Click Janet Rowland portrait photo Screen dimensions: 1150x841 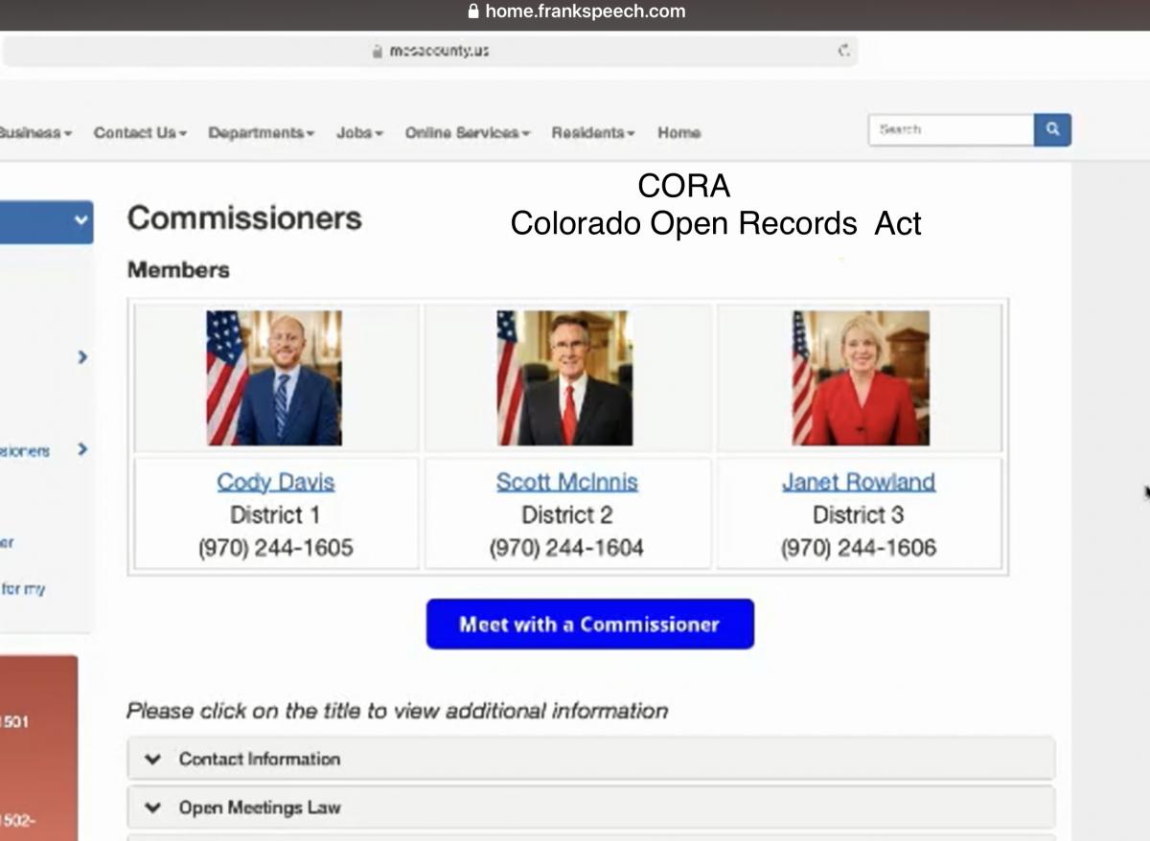click(x=860, y=377)
